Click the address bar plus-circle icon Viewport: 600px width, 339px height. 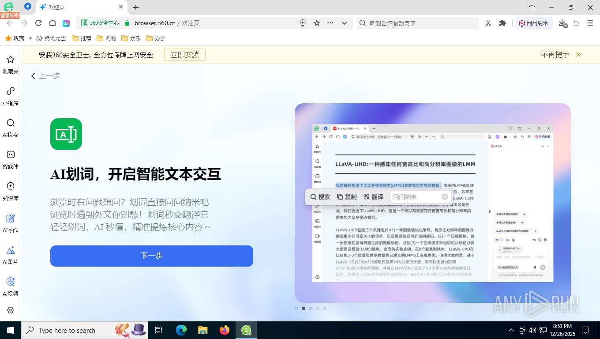303,23
